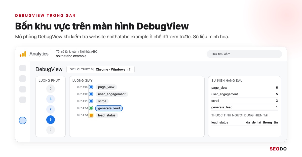Screen dimensions: 302x157
Task: Select the highlighted generate_lead event chip
Action: 109,108
